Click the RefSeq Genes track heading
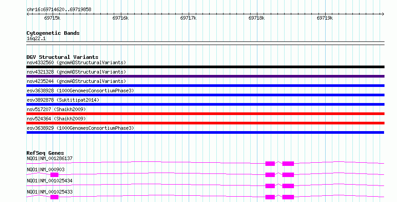397x202 pixels. pos(45,153)
